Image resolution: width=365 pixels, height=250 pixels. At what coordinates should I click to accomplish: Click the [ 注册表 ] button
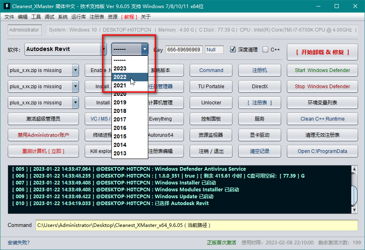[260, 103]
